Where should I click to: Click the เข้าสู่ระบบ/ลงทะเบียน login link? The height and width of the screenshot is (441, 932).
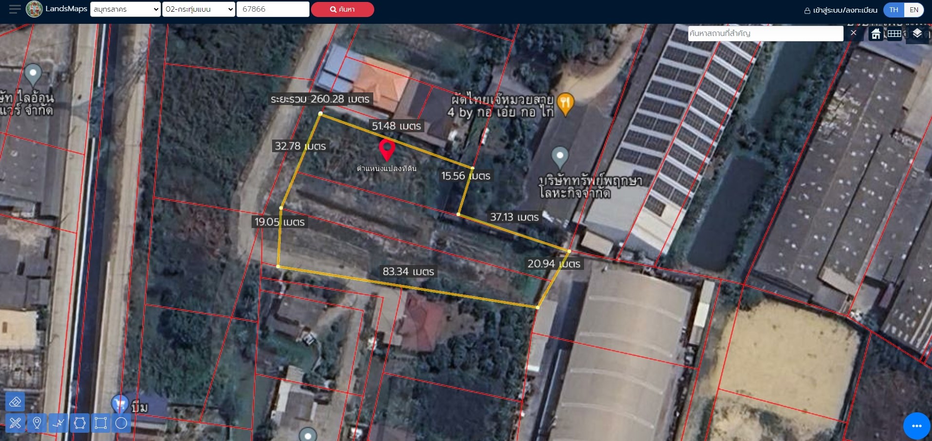(x=841, y=10)
